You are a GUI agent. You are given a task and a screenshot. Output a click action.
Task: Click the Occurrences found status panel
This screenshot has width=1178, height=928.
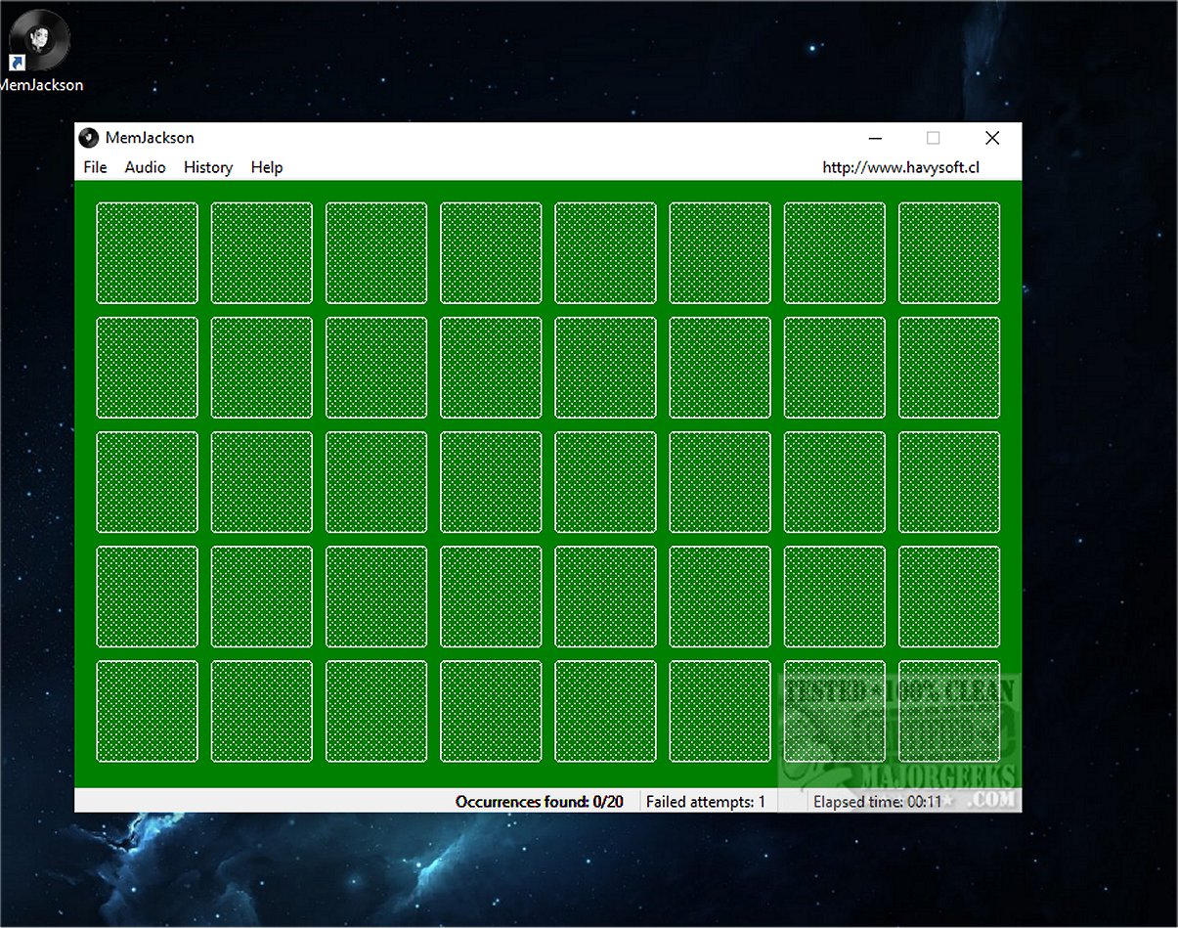pyautogui.click(x=539, y=802)
